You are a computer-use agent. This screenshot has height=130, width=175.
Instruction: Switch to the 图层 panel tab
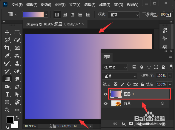107,57
